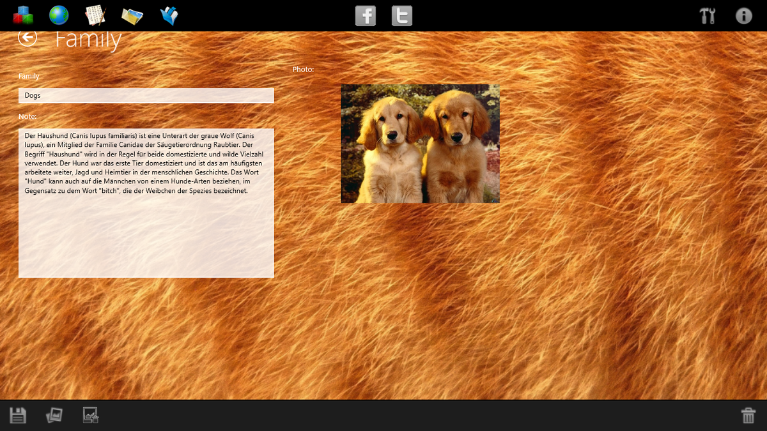This screenshot has width=767, height=431.
Task: Open the notes paper and pen icon
Action: (95, 15)
